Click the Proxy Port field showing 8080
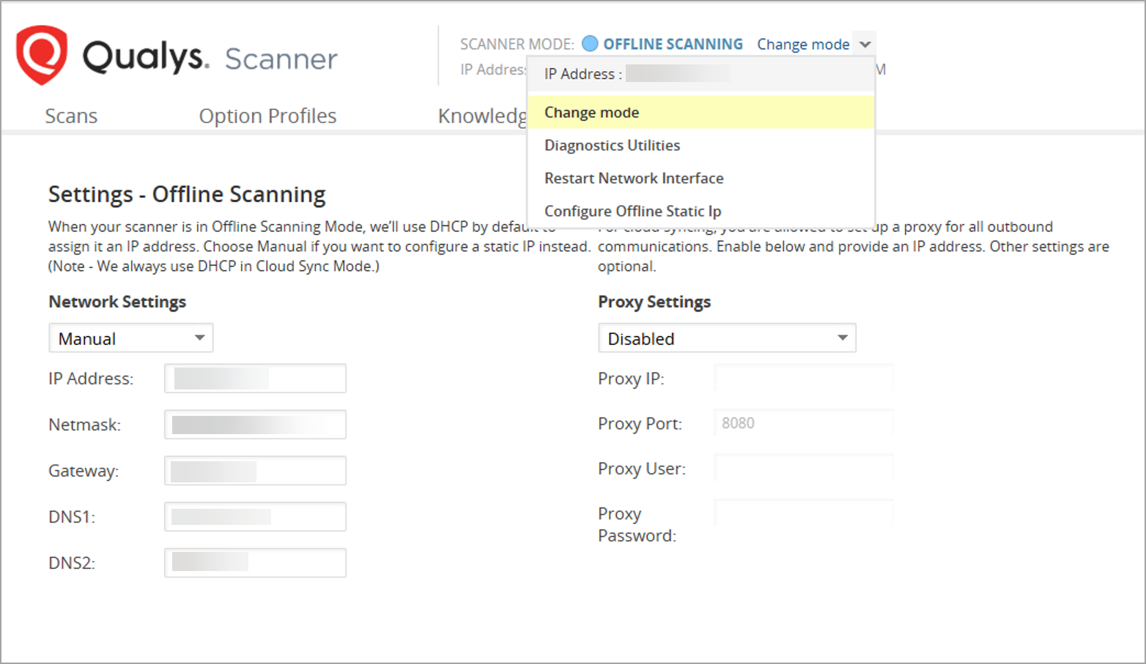The width and height of the screenshot is (1146, 664). tap(803, 423)
